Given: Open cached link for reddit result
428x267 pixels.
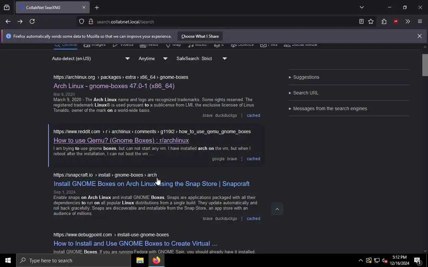Looking at the screenshot, I should [x=253, y=159].
